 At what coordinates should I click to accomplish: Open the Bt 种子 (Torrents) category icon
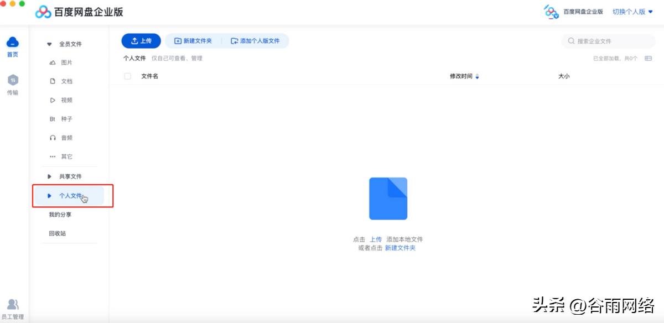point(52,119)
